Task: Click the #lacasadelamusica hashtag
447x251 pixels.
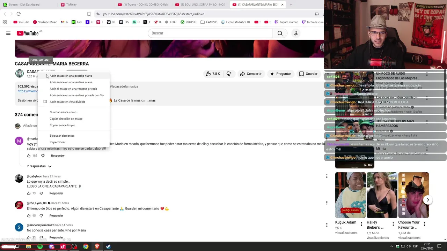Action: [124, 86]
